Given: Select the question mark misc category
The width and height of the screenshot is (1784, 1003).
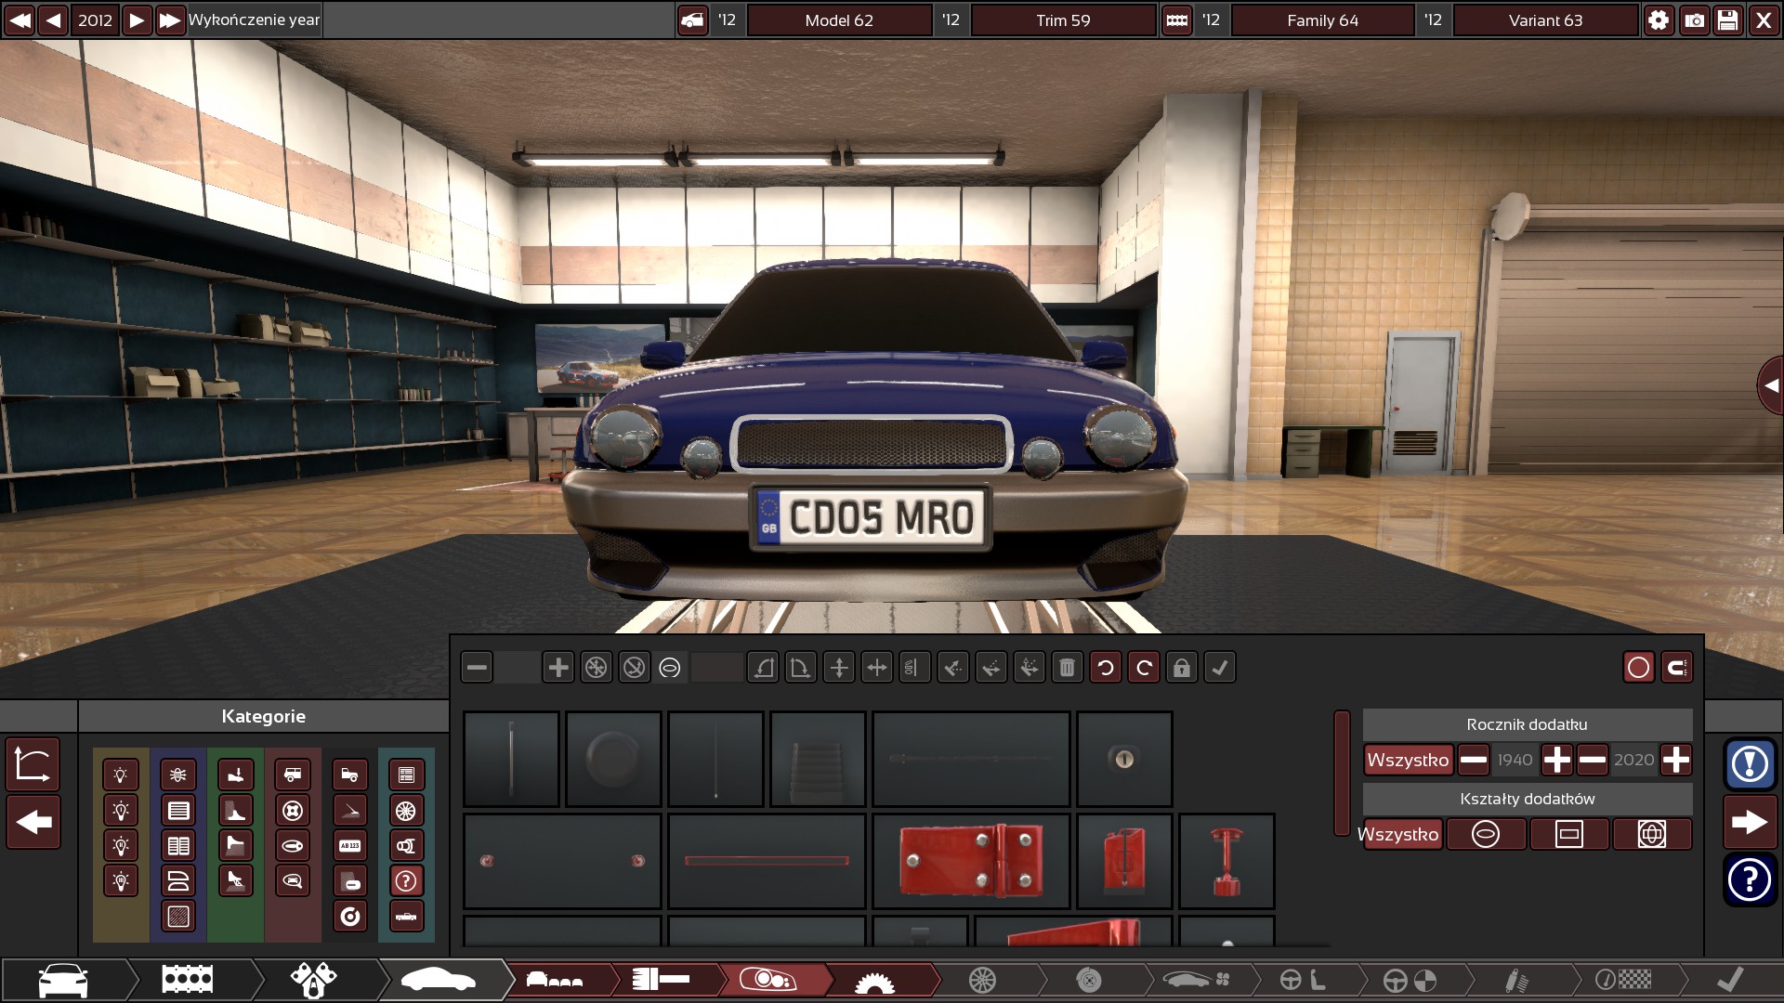Looking at the screenshot, I should click(406, 880).
